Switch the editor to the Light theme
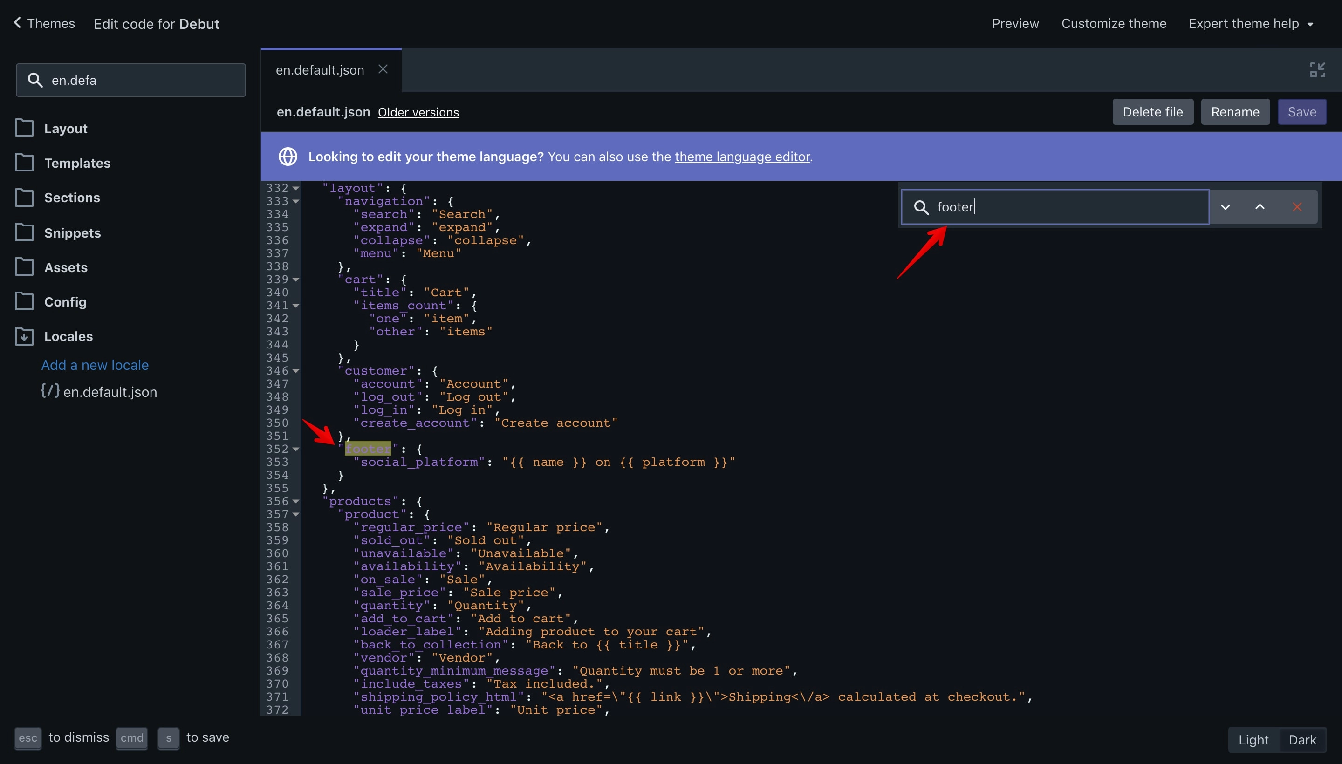Screen dimensions: 1342x764 coord(1253,739)
